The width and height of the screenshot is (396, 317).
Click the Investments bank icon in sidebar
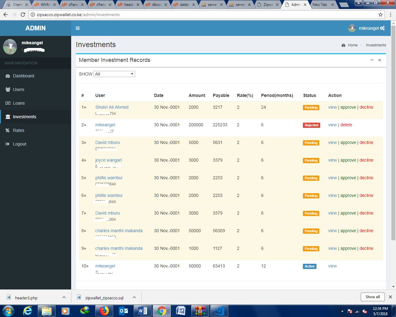(x=8, y=117)
